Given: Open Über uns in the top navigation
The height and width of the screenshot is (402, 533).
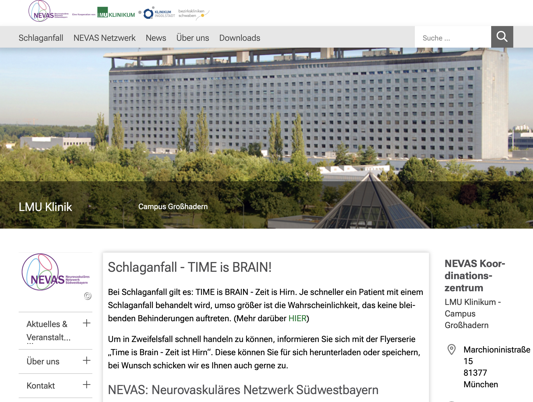Looking at the screenshot, I should click(x=193, y=38).
